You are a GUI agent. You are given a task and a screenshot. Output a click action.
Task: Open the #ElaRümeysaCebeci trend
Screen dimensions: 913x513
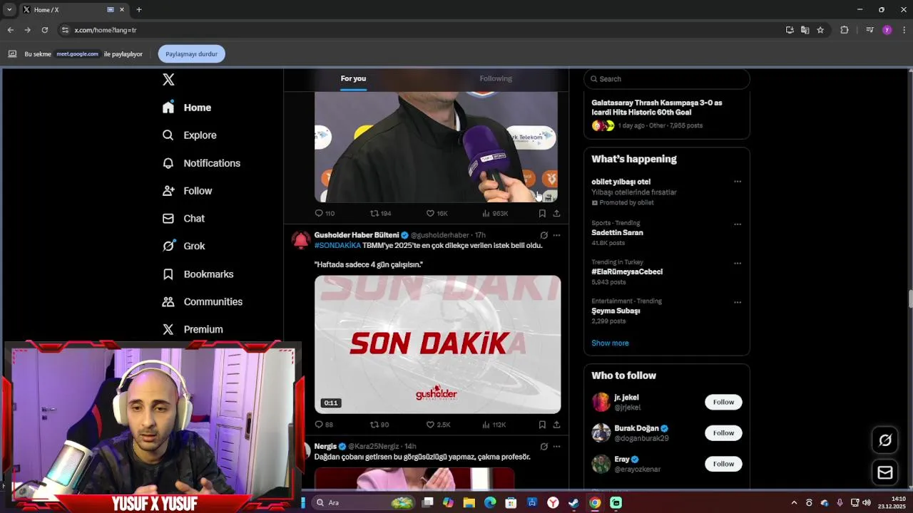click(627, 272)
